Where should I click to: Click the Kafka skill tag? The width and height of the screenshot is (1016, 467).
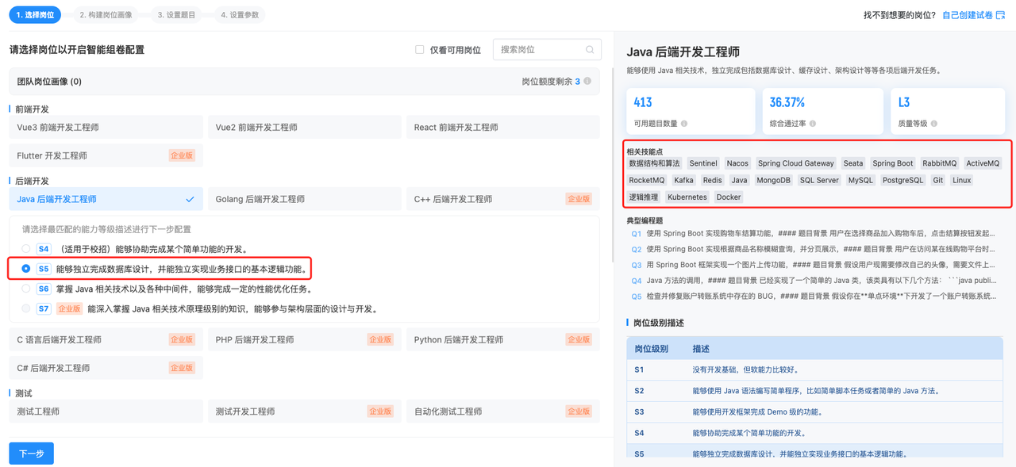click(x=683, y=181)
